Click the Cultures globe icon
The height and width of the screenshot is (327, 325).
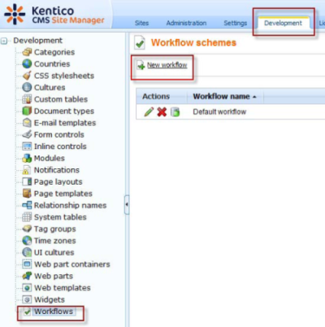coord(27,87)
